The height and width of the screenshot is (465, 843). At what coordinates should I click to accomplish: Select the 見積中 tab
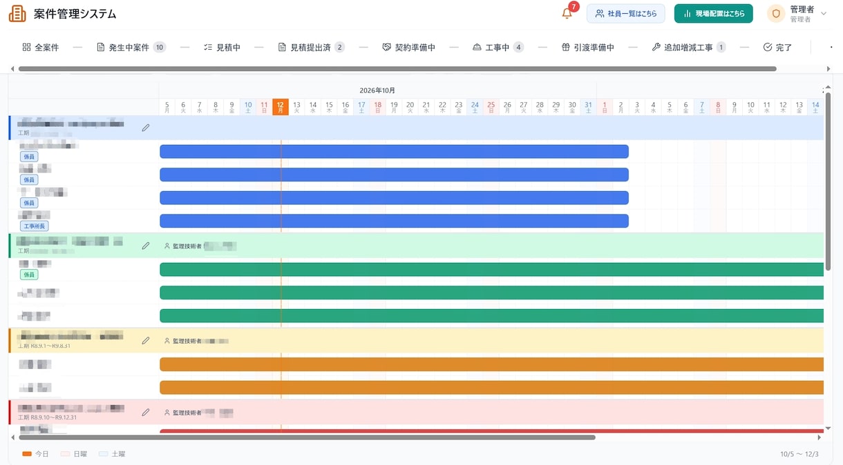(222, 48)
